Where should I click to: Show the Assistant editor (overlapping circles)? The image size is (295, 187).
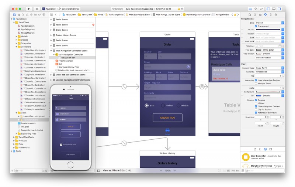tap(256, 8)
